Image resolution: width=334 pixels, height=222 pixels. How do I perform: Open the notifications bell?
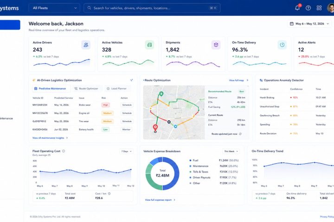[x=297, y=8]
